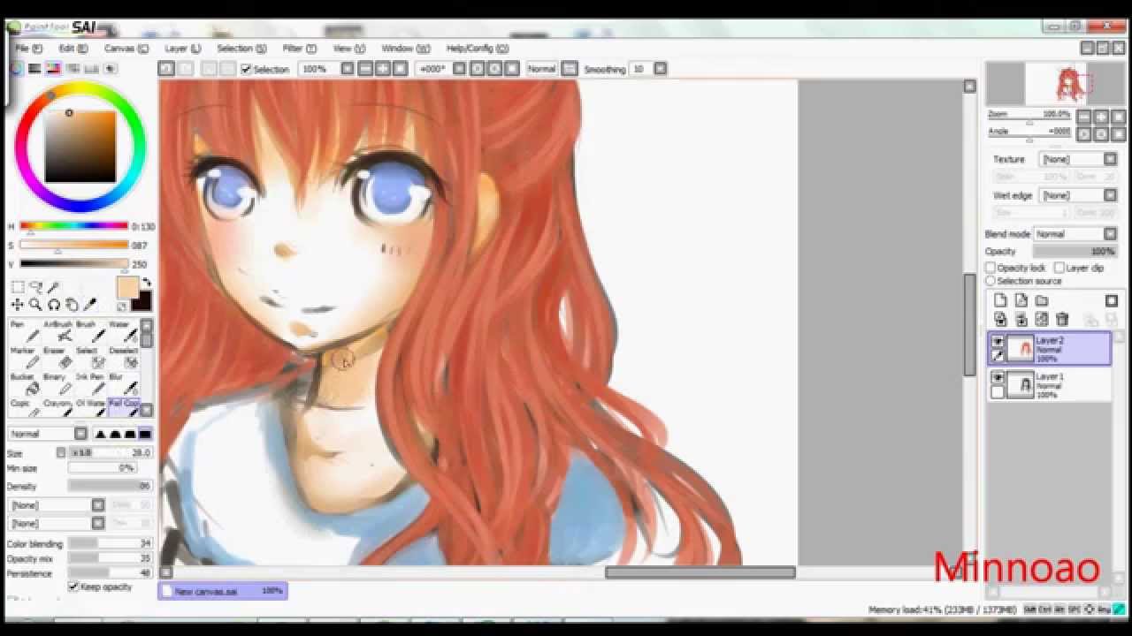Select the Ink Pen tool
1132x636 pixels.
[89, 383]
